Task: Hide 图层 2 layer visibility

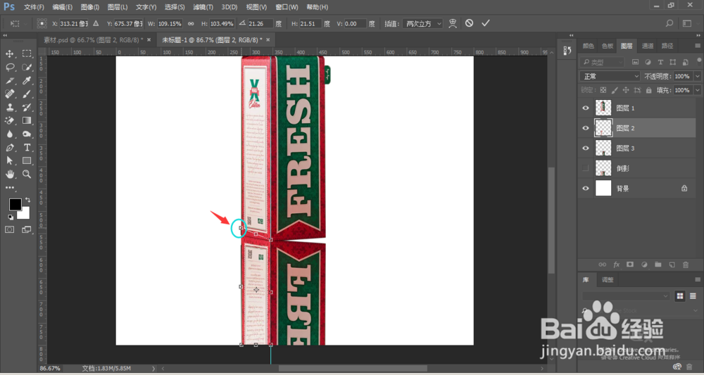Action: (586, 128)
